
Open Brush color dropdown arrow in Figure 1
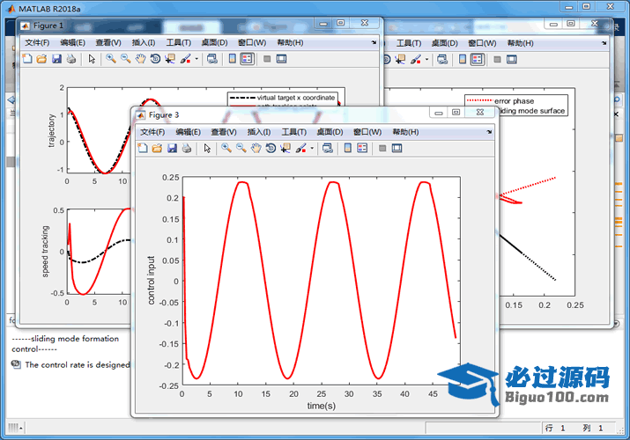coord(196,59)
